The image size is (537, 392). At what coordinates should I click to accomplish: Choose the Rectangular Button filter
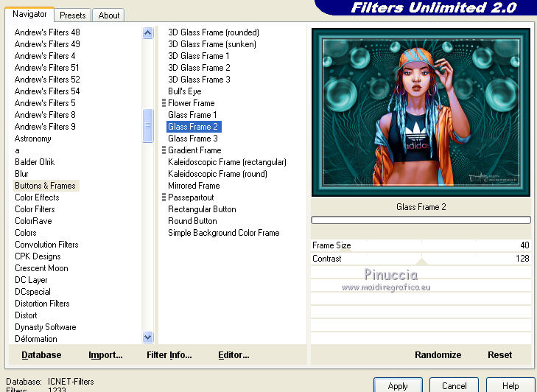point(202,209)
